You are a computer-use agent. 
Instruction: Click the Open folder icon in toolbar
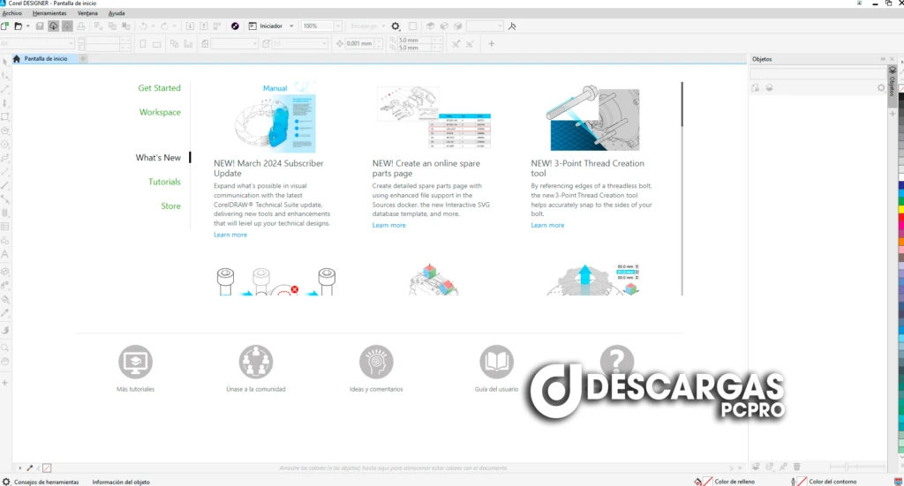17,26
